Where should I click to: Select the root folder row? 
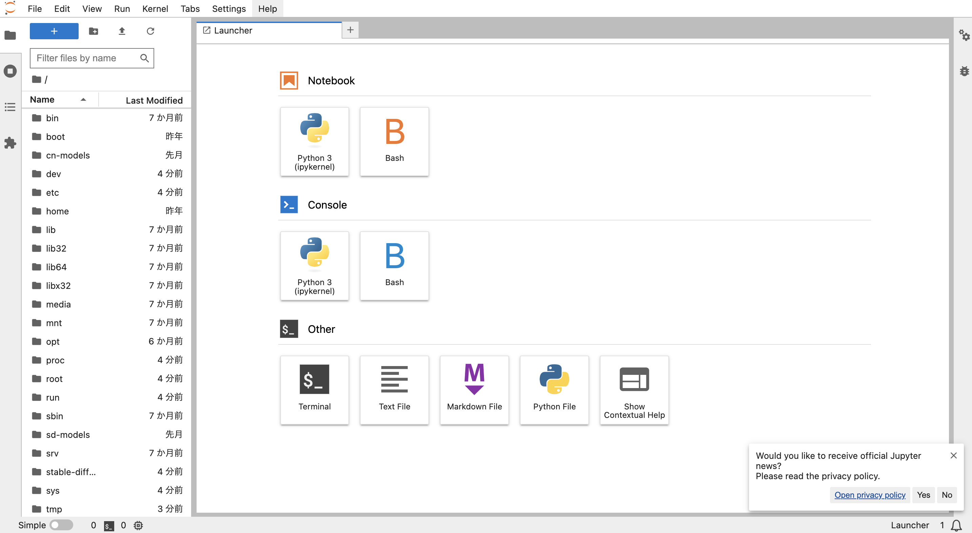(x=106, y=379)
